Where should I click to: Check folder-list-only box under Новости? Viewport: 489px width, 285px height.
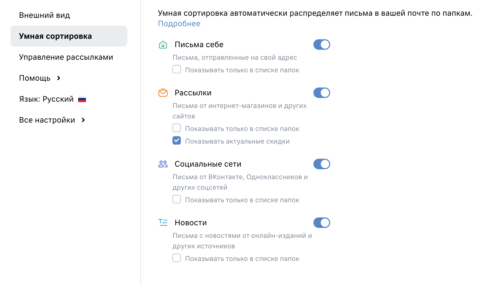click(177, 258)
